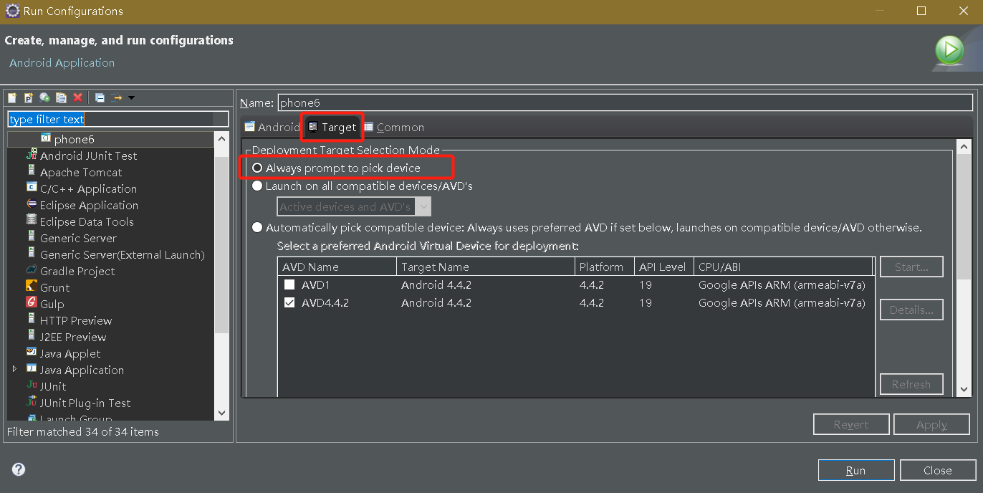Click the Name field containing phone6
This screenshot has width=983, height=493.
click(625, 102)
